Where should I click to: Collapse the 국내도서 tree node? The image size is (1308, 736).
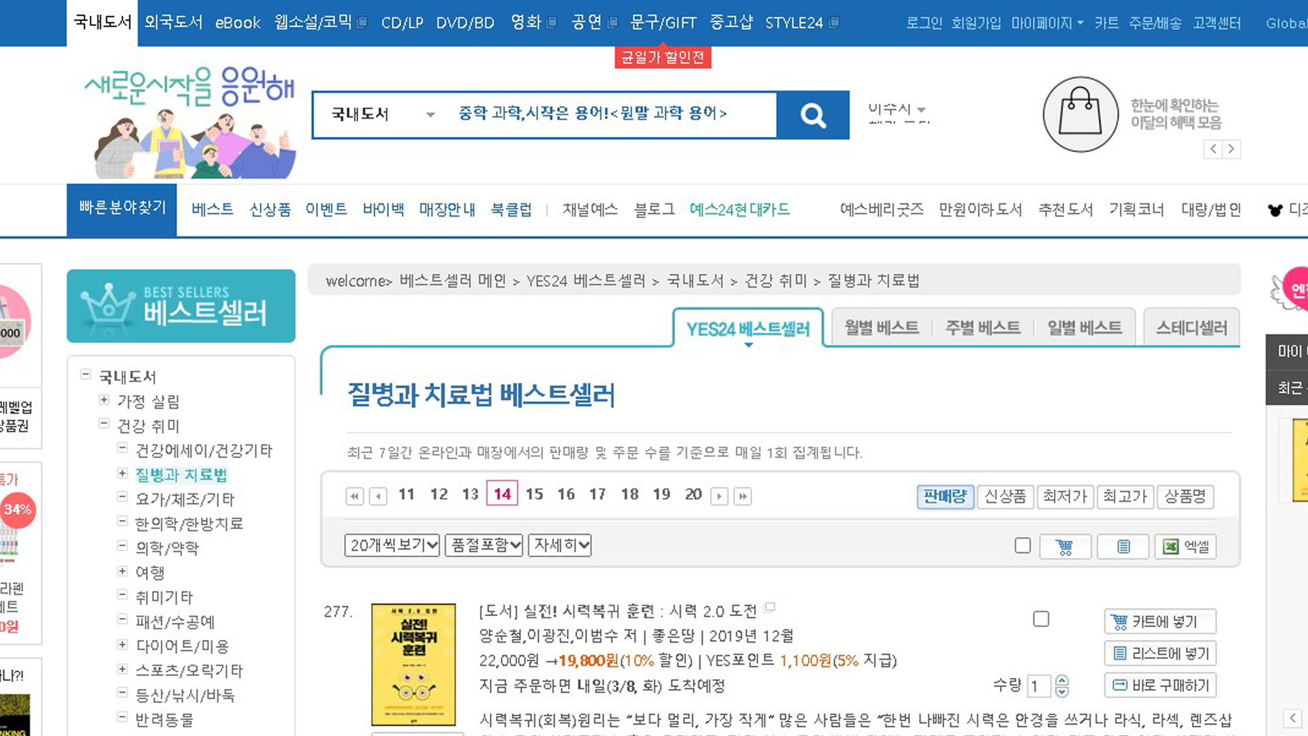(x=86, y=374)
